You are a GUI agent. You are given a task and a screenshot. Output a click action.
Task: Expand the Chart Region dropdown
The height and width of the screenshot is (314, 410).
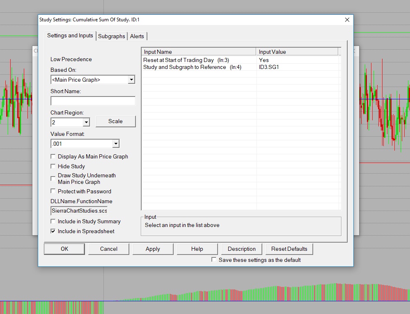86,122
